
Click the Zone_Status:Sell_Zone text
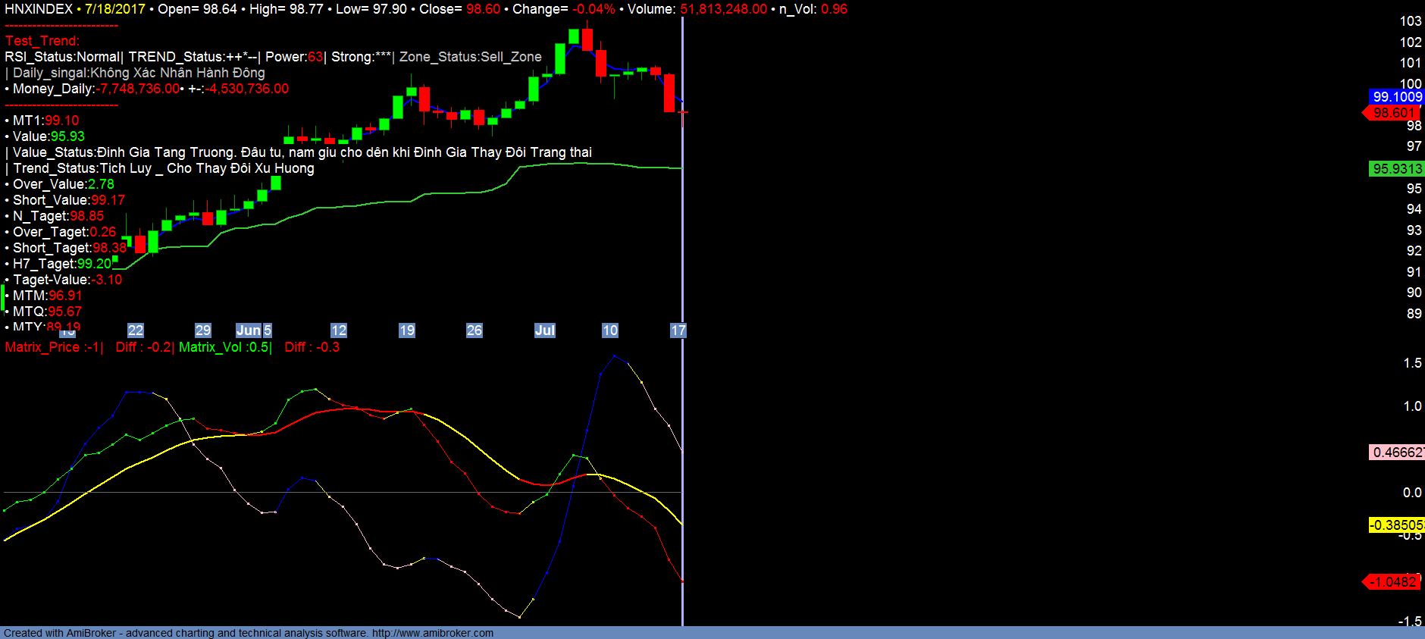click(x=470, y=57)
